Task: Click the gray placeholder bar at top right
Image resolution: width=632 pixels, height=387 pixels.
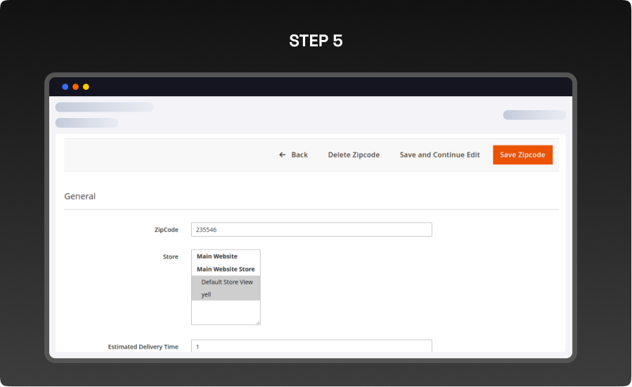Action: pos(534,114)
